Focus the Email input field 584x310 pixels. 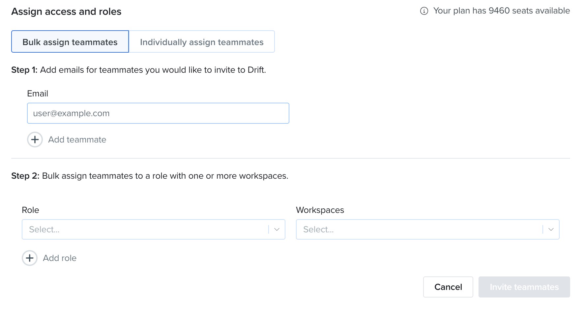158,113
